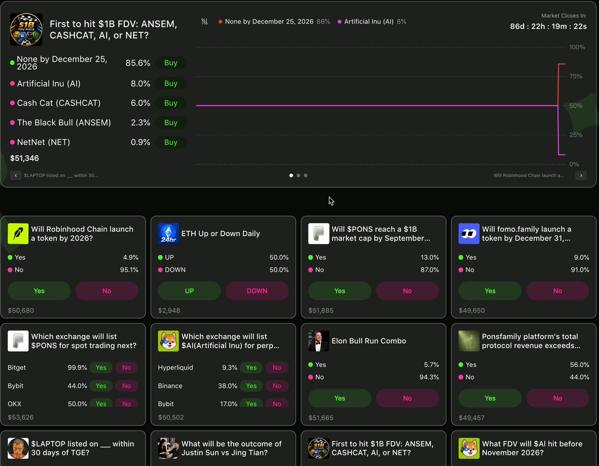Screen dimensions: 599x466
Task: Open the Elon Bull Run Combo thumbnail
Action: pyautogui.click(x=318, y=341)
